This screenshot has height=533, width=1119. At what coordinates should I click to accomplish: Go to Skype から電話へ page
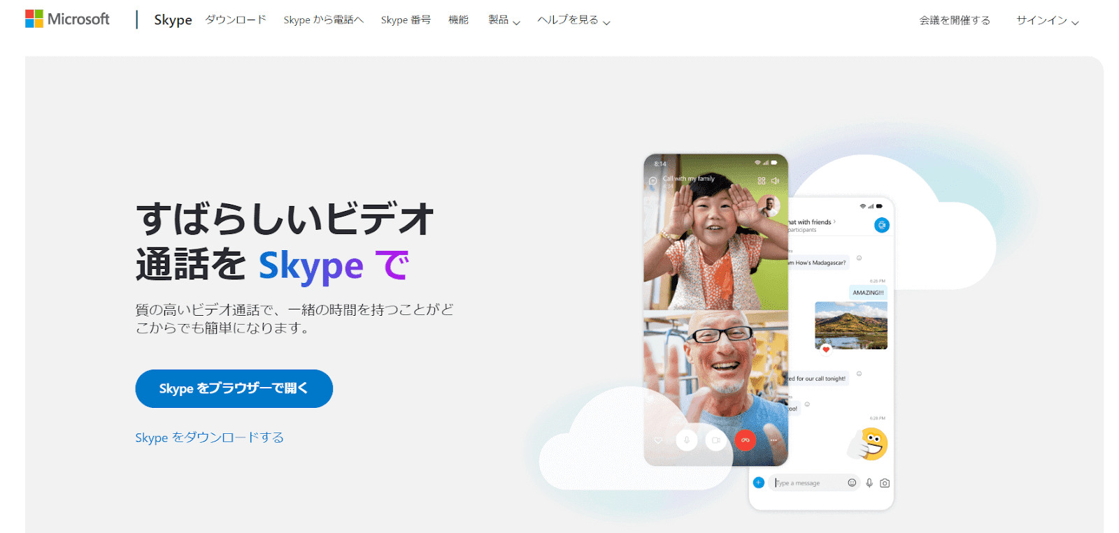pos(323,20)
